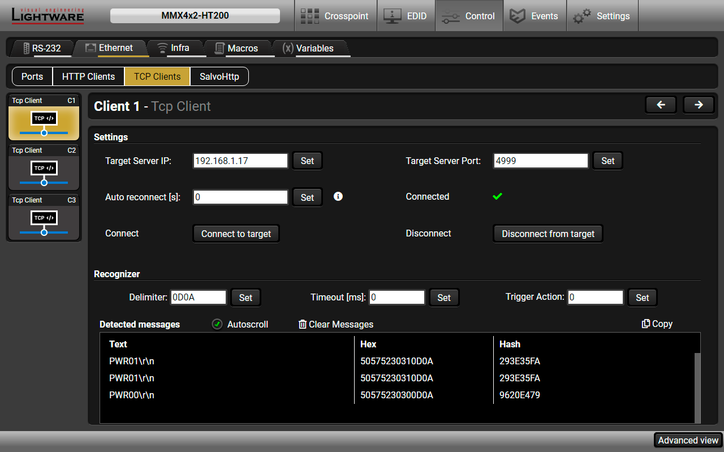Click the Hex column header
724x452 pixels.
[368, 344]
